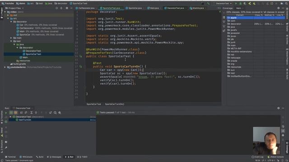Screen dimensions: 289x162
Task: Debug the configuration with the bug icon
Action: click(x=240, y=4)
